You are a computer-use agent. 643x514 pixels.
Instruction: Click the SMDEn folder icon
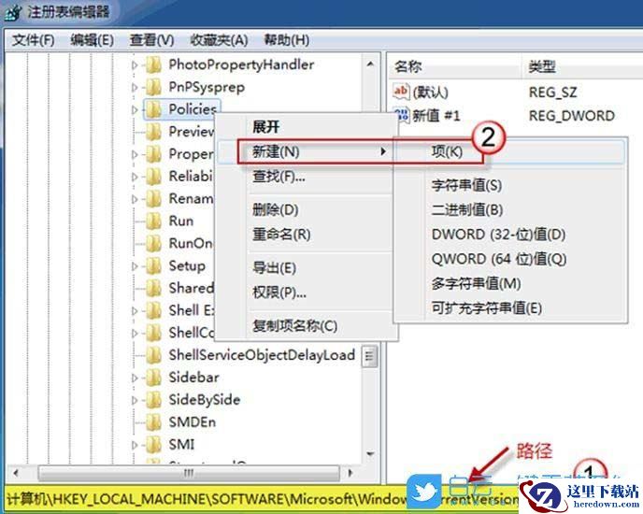tap(154, 422)
